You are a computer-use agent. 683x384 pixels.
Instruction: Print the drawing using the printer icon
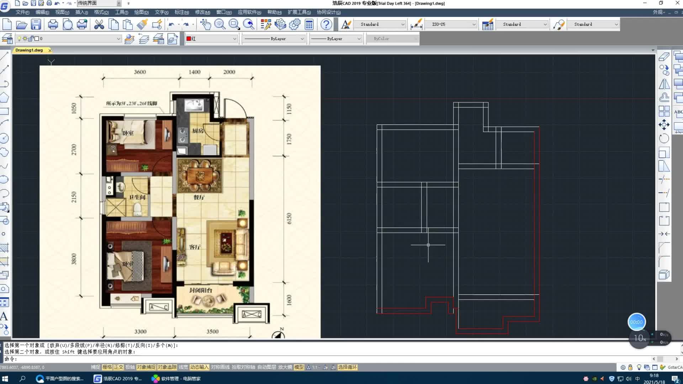click(53, 25)
